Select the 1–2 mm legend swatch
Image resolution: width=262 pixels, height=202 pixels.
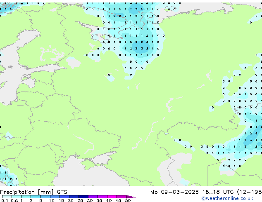point(26,197)
